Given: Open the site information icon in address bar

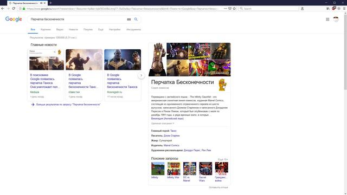Looking at the screenshot, I should 20,9.
